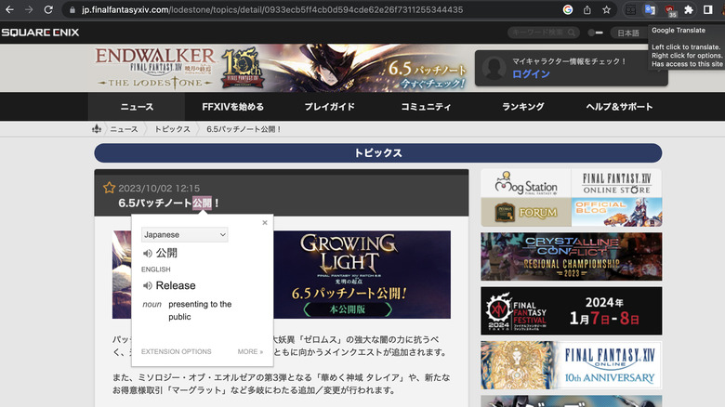This screenshot has width=725, height=407.
Task: Open the 10th Anniversary banner
Action: tap(571, 365)
